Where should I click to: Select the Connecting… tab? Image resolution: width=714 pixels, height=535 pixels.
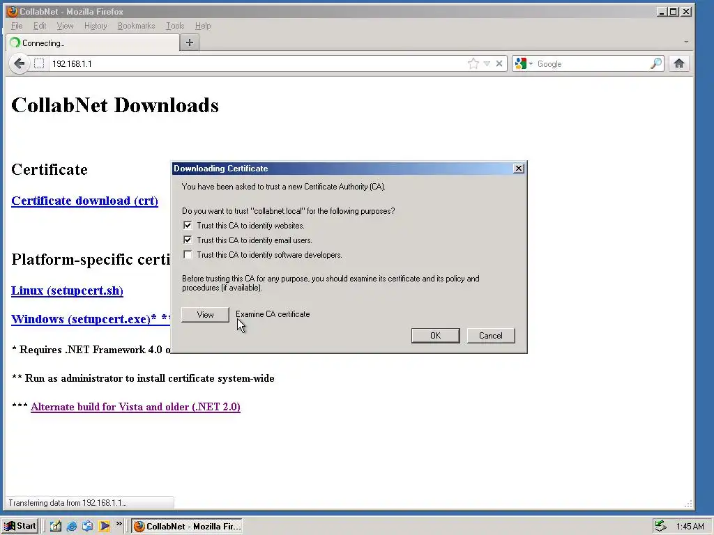93,42
